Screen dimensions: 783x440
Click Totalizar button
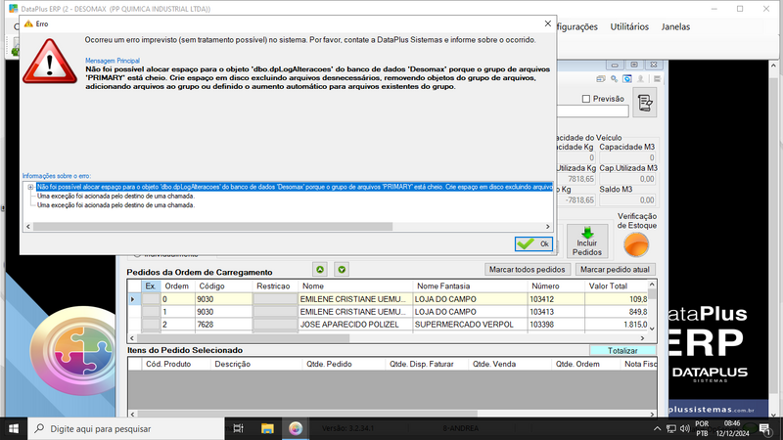[622, 351]
